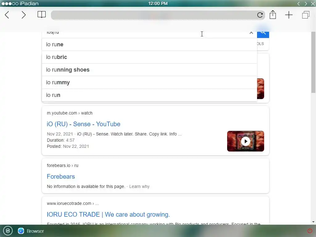316x237 pixels.
Task: Open the iPadian home circle icon
Action: [x=8, y=231]
